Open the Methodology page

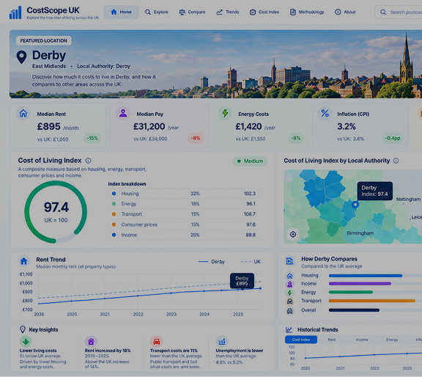click(x=307, y=12)
